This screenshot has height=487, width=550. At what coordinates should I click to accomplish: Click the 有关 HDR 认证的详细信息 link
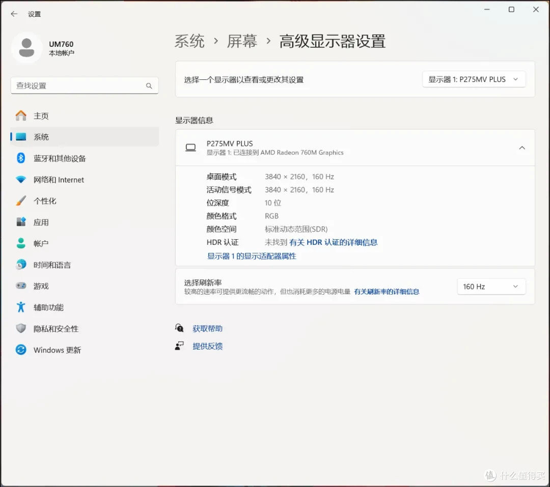(333, 242)
